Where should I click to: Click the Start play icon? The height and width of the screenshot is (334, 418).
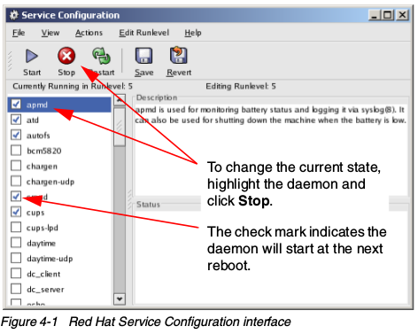pos(32,56)
